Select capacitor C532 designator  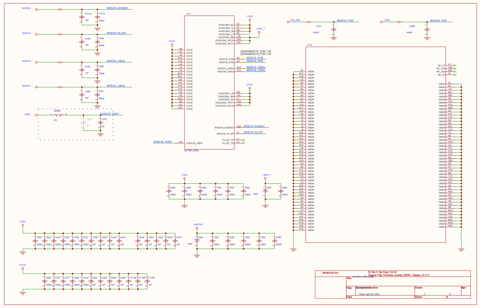[39, 237]
